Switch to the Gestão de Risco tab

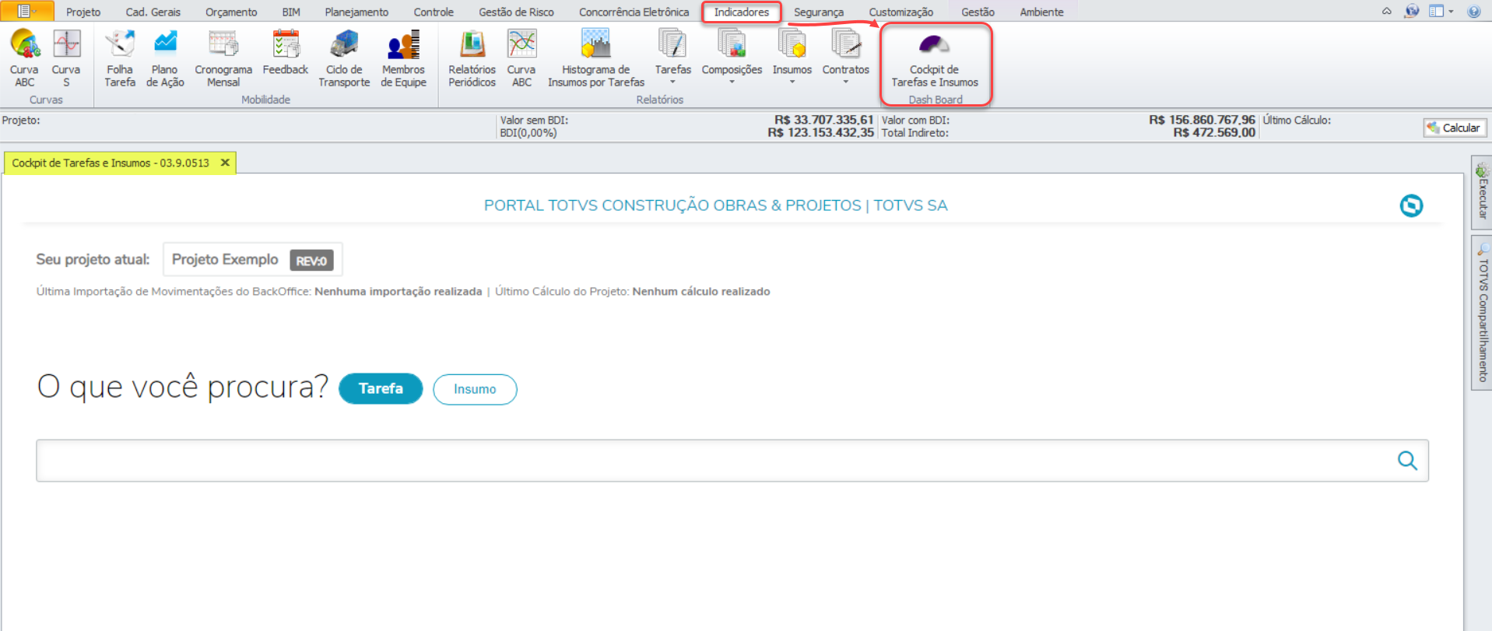[516, 12]
